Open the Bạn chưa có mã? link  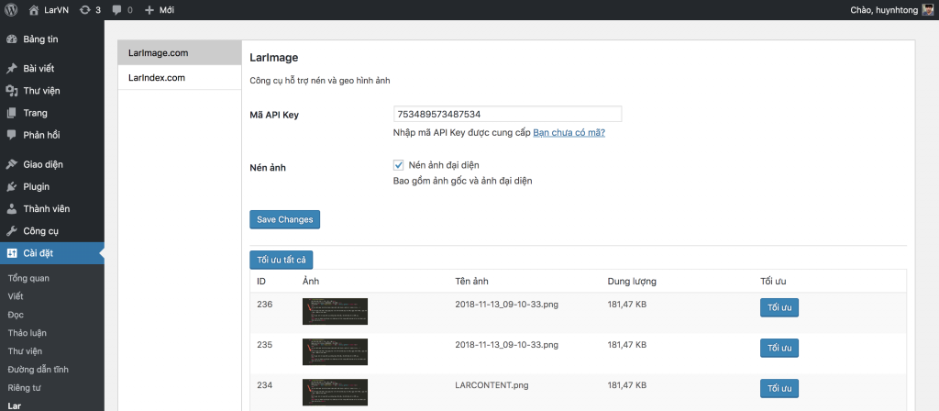coord(569,133)
